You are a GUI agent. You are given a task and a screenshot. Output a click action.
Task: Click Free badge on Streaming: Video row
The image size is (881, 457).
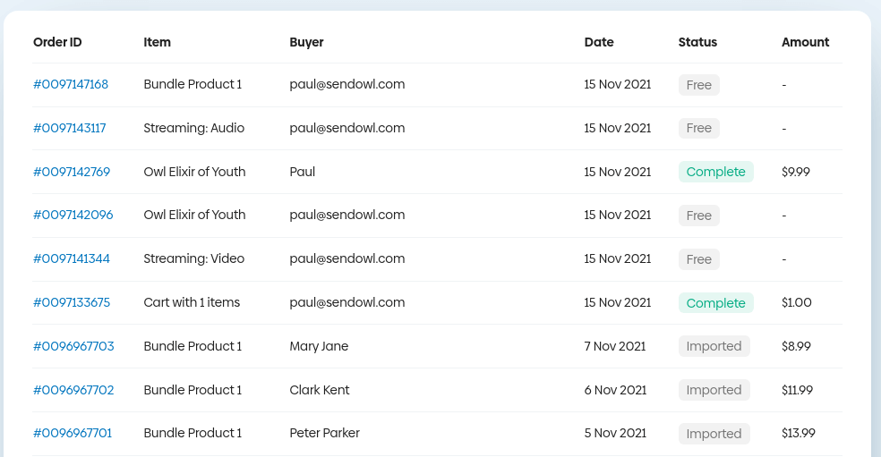(698, 259)
